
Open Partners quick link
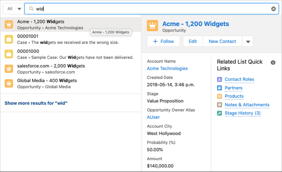tap(234, 88)
